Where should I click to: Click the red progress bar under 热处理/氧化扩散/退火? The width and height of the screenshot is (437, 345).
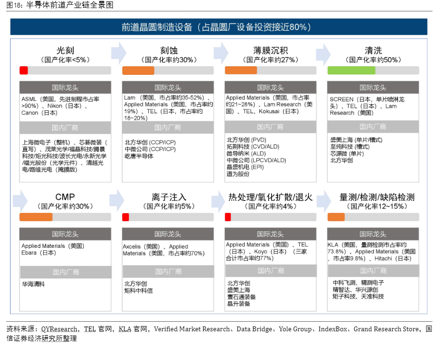coord(228,217)
